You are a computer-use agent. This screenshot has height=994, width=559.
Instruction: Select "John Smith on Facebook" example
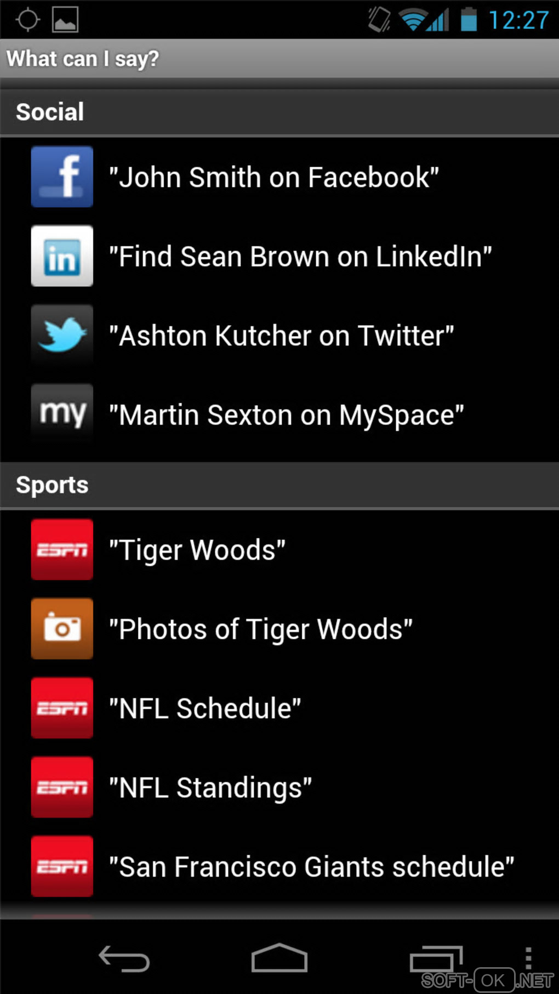point(274,177)
